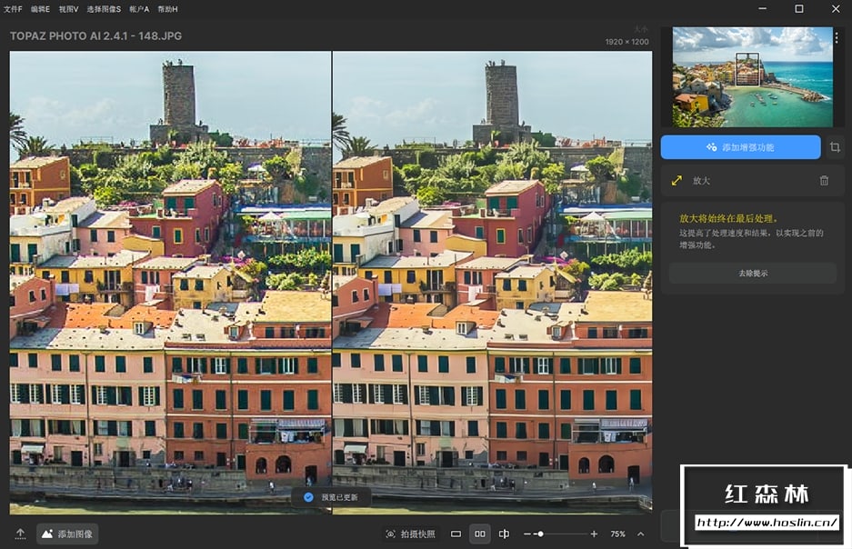852x549 pixels.
Task: Click the navigator preview thumbnail
Action: pyautogui.click(x=752, y=76)
